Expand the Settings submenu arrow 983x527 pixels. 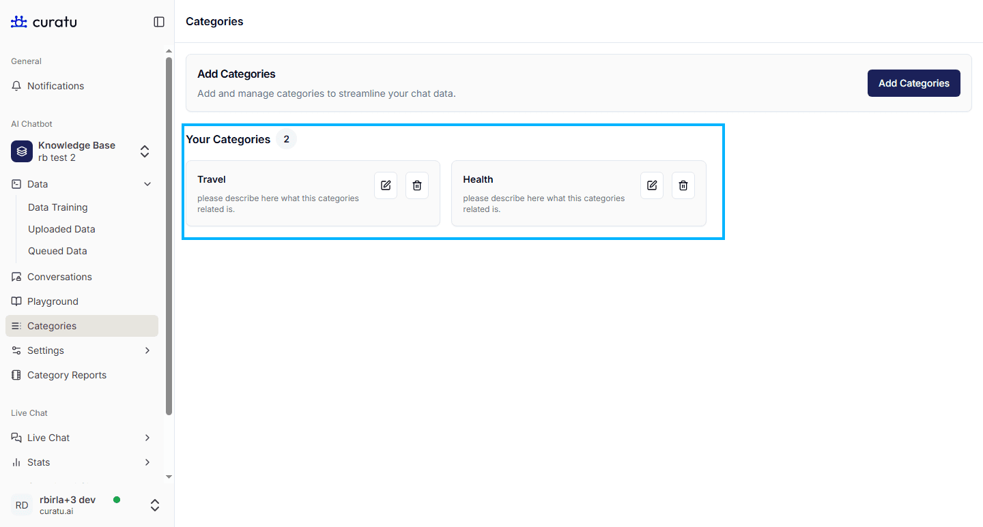(x=147, y=350)
